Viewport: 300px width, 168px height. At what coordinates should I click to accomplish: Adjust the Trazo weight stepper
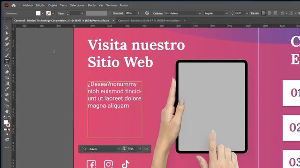[x=67, y=14]
